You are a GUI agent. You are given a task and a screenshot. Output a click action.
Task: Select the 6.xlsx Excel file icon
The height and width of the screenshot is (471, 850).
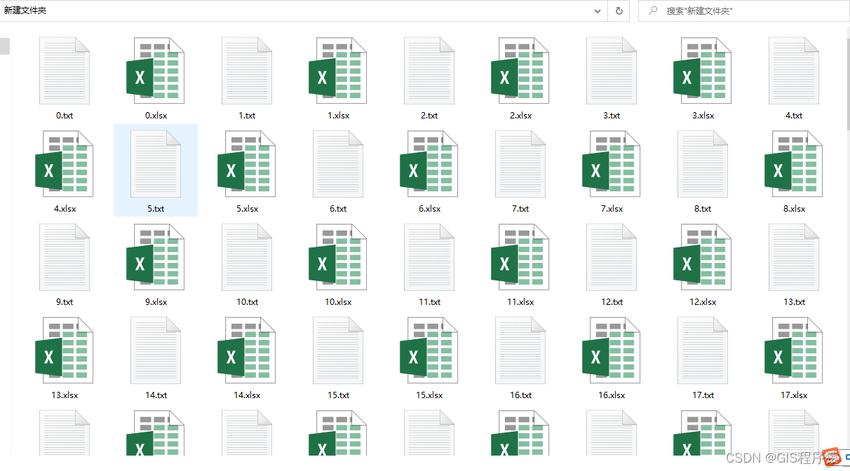pyautogui.click(x=429, y=164)
